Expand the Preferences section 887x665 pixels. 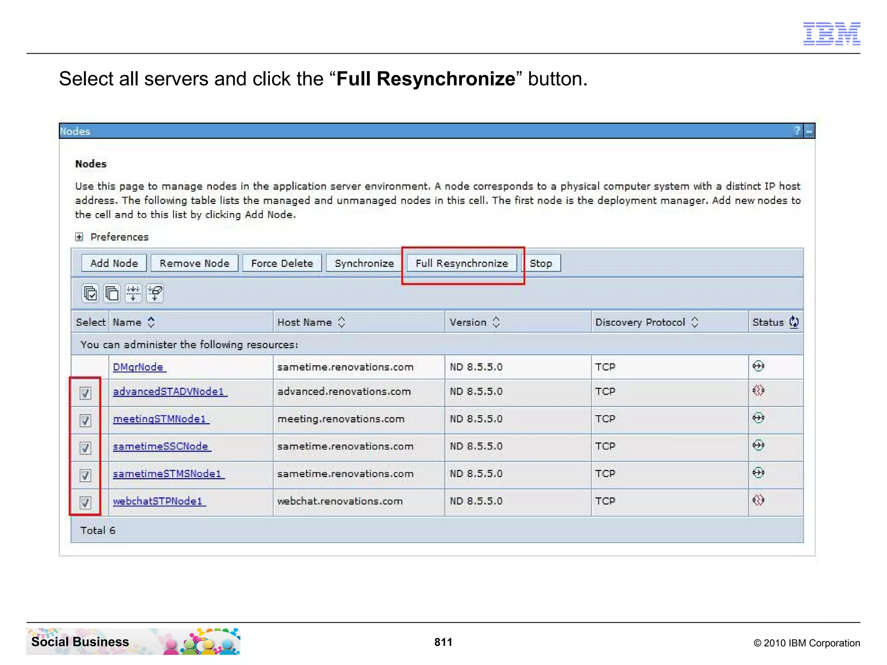(x=79, y=237)
